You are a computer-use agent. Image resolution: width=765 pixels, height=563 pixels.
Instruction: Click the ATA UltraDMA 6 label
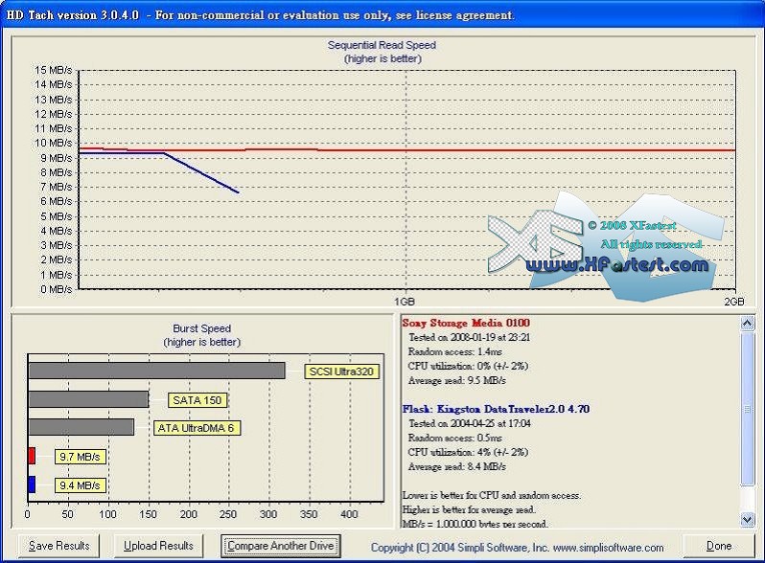click(197, 428)
